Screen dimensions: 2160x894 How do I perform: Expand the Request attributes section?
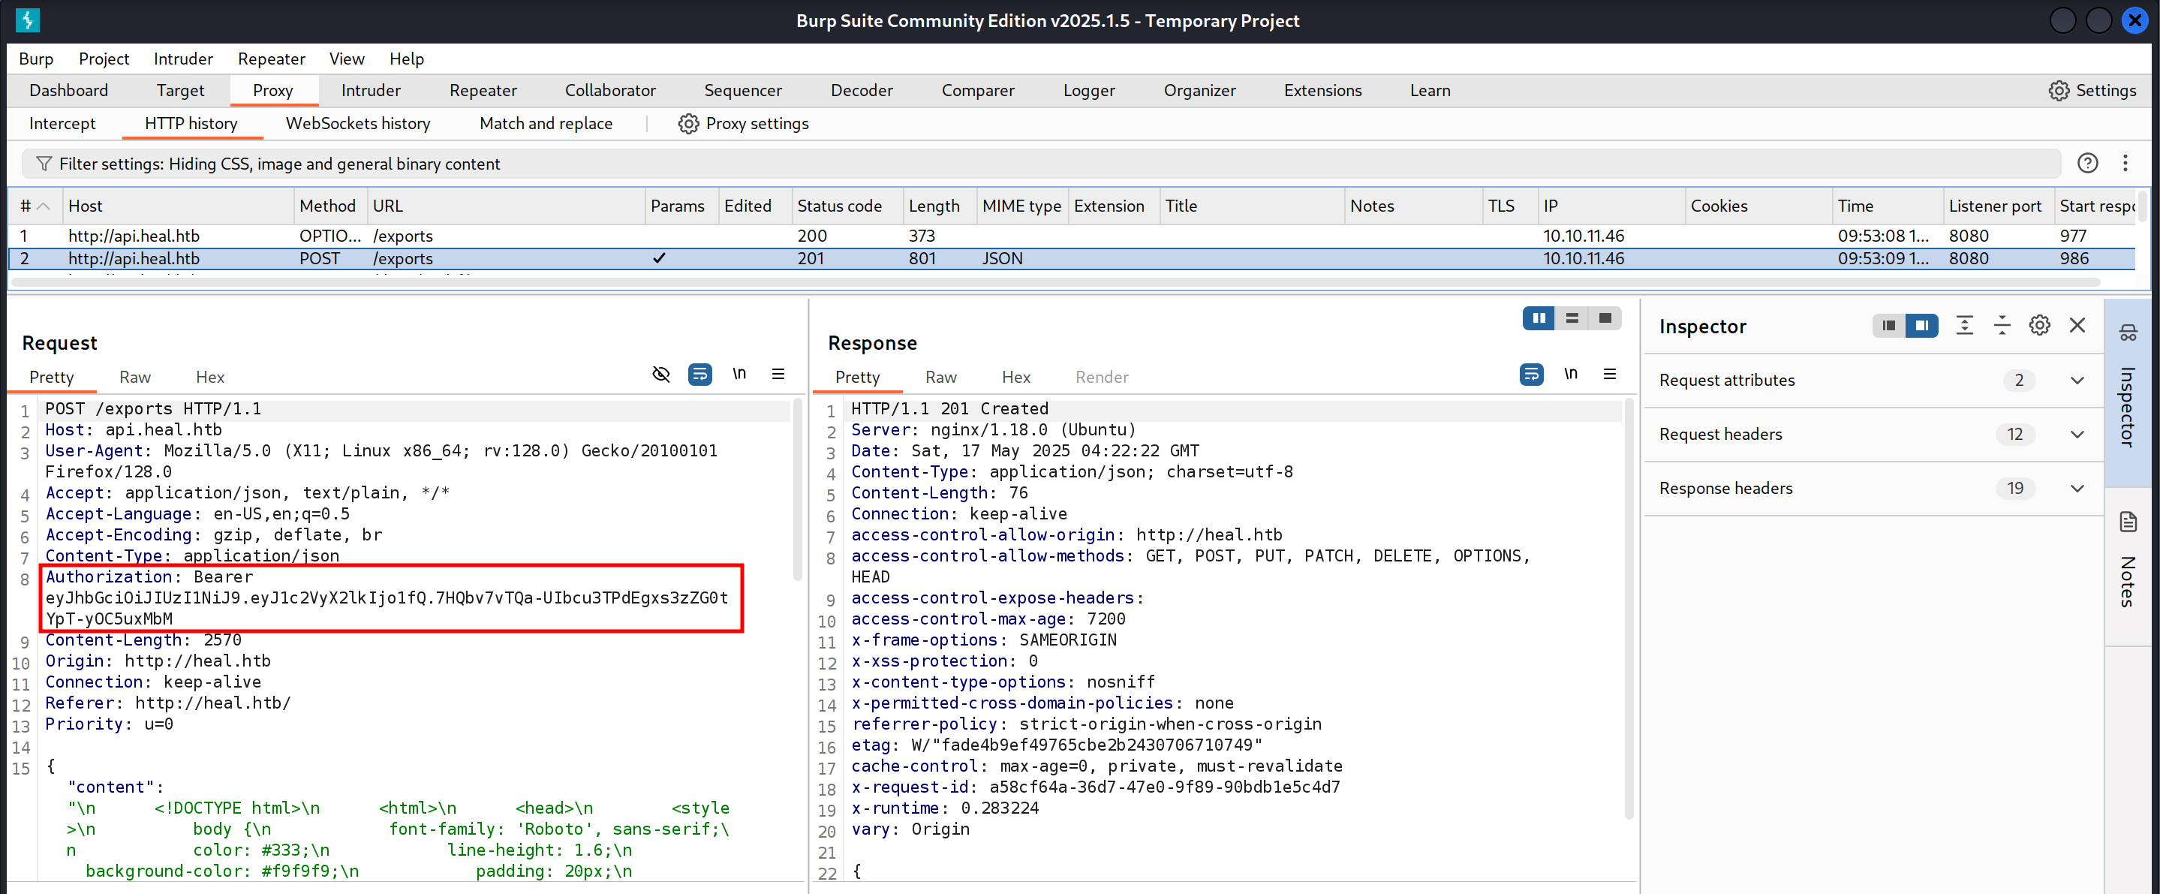pos(2076,380)
